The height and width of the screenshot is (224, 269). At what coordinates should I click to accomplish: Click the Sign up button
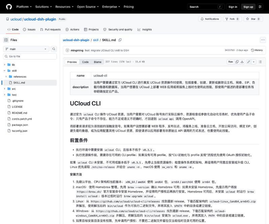pyautogui.click(x=248, y=7)
